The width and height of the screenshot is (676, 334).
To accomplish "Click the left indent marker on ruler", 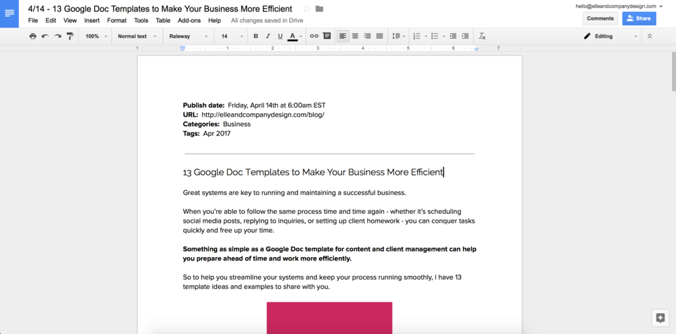I will click(x=183, y=49).
